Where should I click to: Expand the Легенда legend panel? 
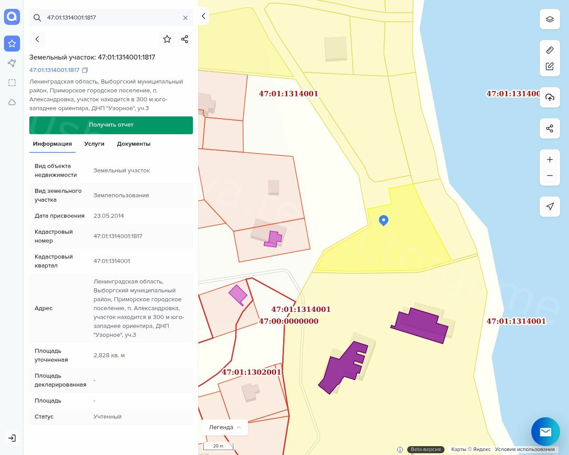pyautogui.click(x=224, y=427)
